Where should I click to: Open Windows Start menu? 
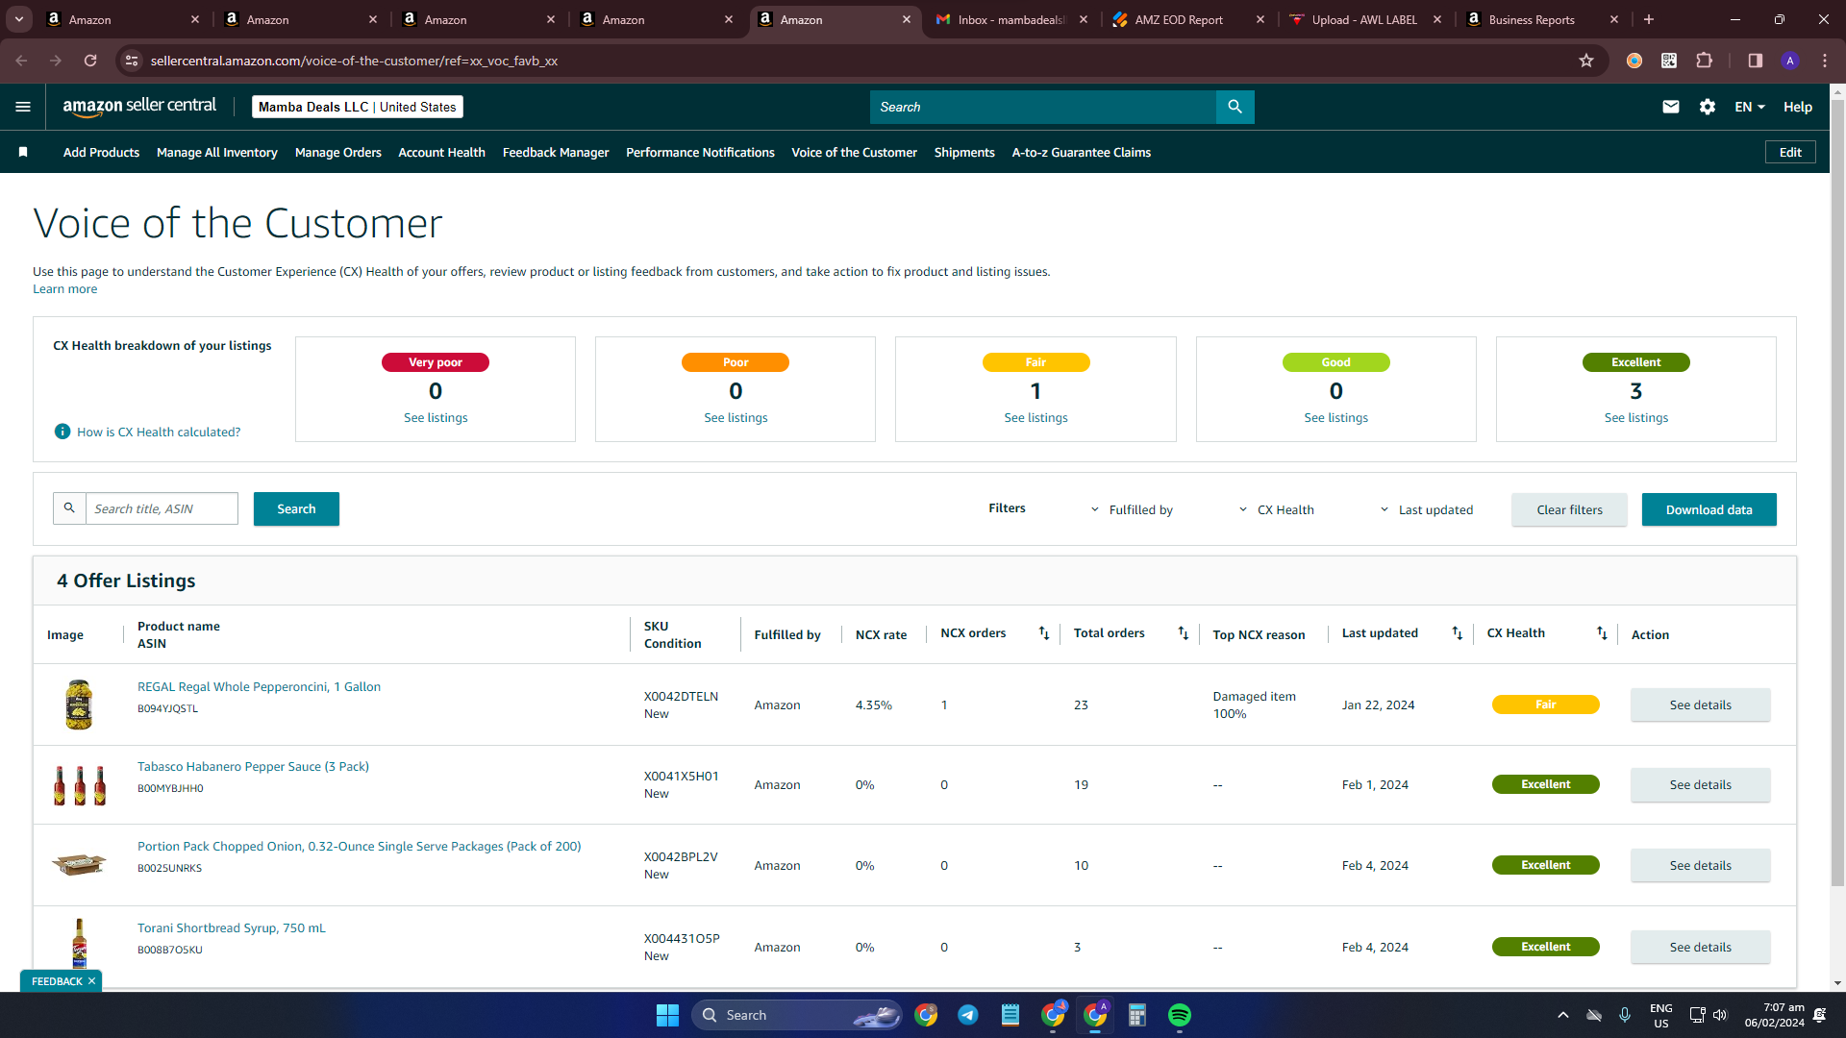667,1015
